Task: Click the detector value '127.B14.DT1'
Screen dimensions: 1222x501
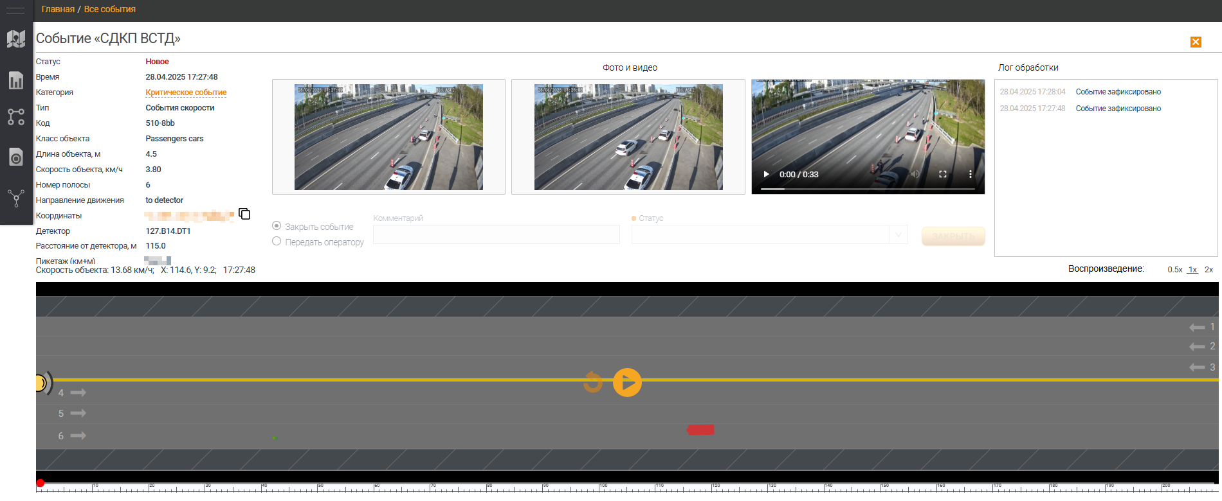Action: coord(168,231)
